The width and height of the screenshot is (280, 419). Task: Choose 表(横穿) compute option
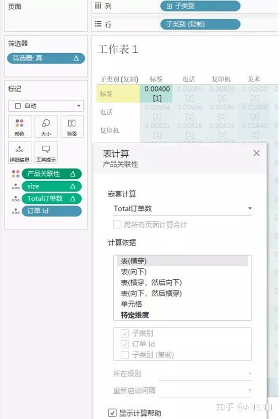click(182, 261)
